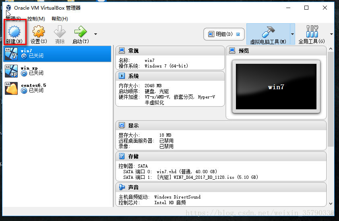The height and width of the screenshot is (221, 339).
Task: Click the 显示 section screen icon
Action: (122, 125)
